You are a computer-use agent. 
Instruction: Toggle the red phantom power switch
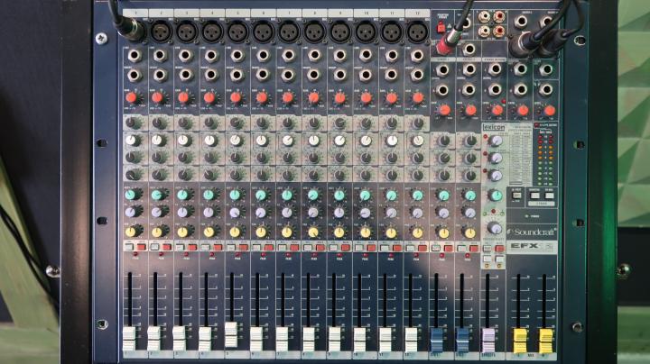[441, 28]
